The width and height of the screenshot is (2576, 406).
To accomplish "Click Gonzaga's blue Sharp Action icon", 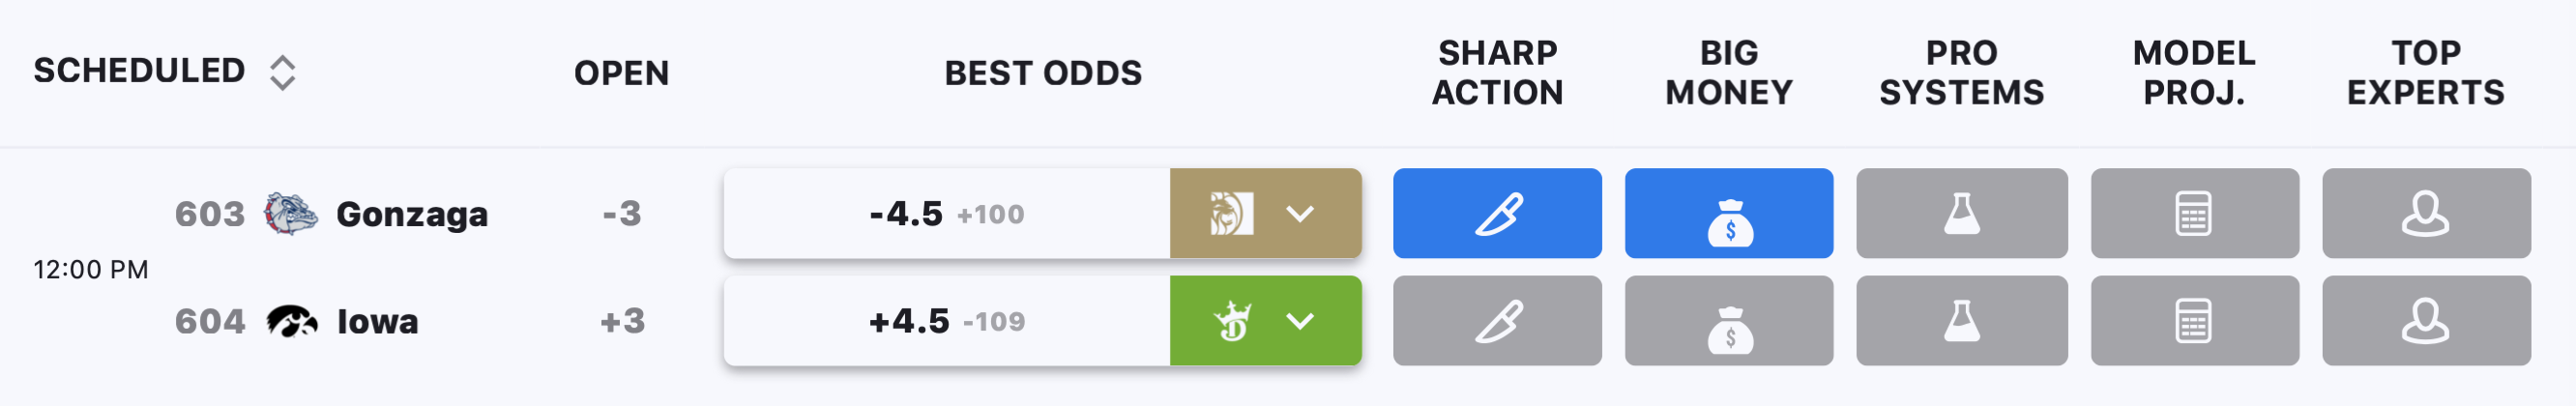I will pos(1497,213).
